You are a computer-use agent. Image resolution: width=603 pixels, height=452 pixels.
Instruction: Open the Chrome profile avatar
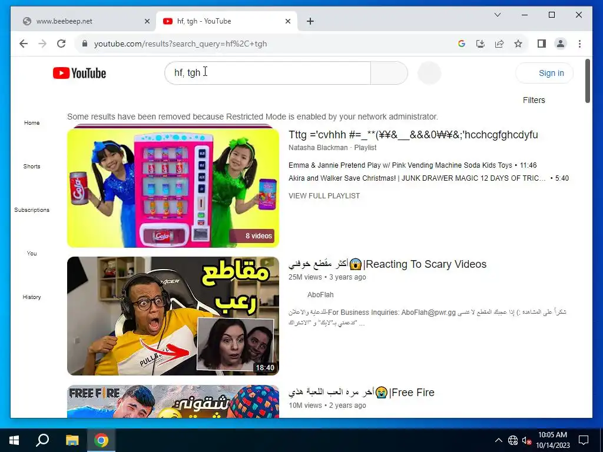pos(561,44)
